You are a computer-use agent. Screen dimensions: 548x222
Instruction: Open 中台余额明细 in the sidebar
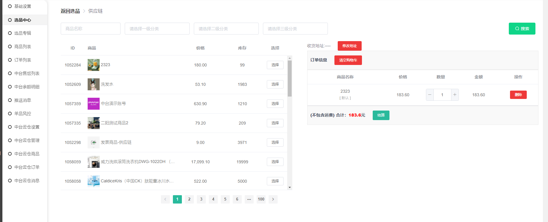tap(27, 87)
